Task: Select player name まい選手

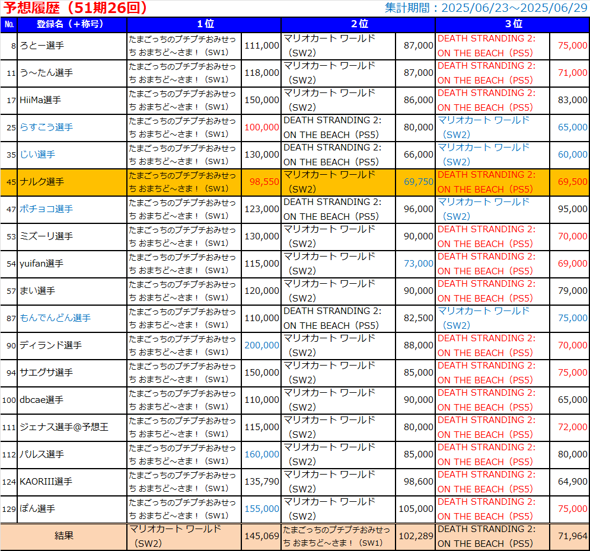Action: (x=37, y=291)
